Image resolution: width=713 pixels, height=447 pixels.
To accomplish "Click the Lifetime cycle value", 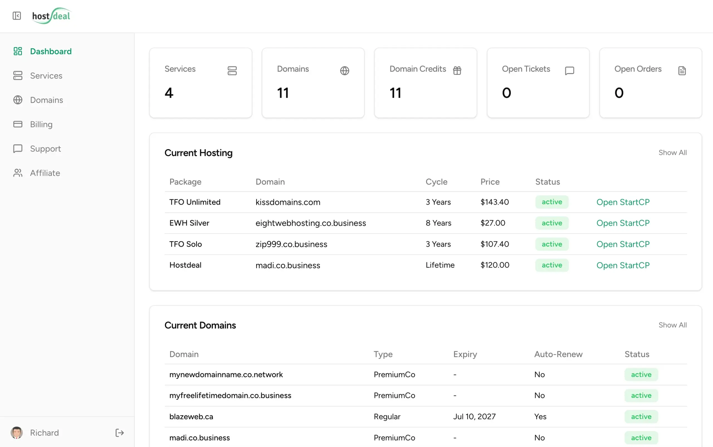I will click(440, 265).
